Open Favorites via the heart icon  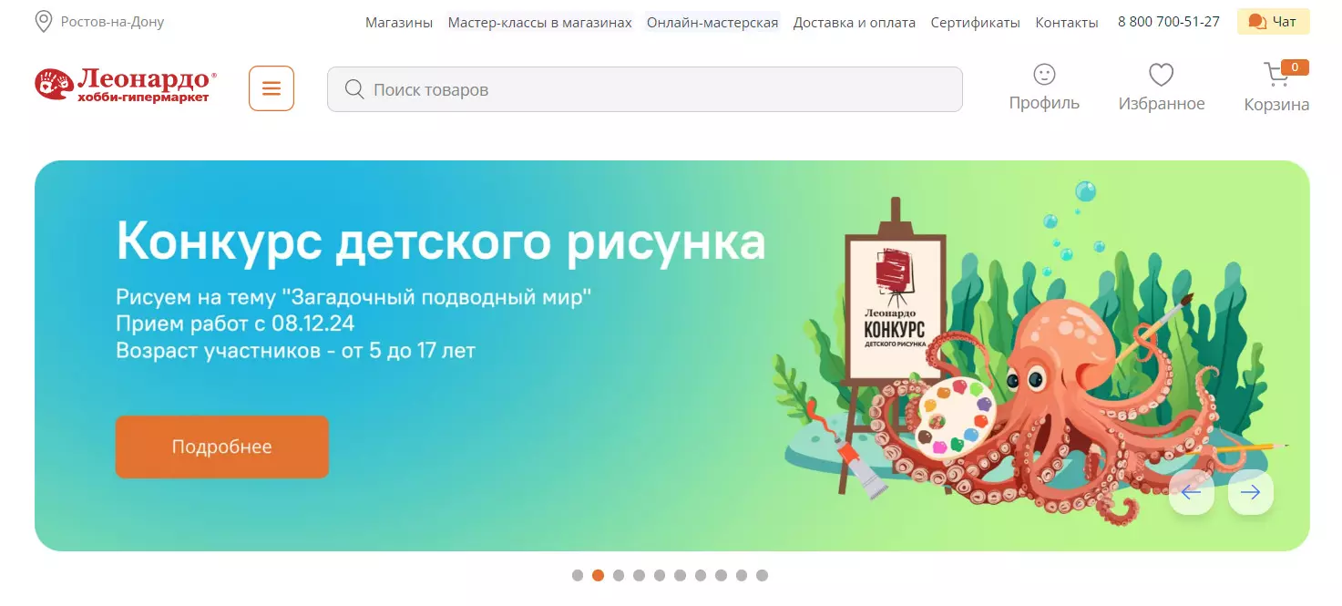(x=1161, y=75)
